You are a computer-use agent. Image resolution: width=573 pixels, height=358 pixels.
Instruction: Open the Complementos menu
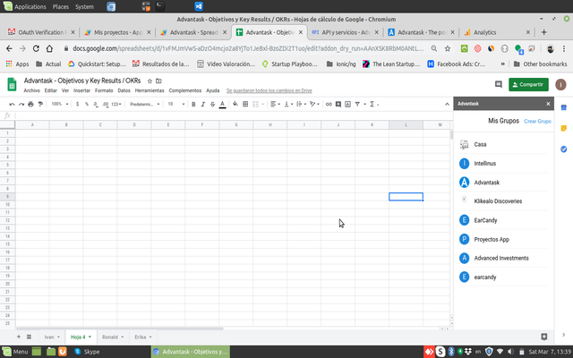(x=185, y=90)
